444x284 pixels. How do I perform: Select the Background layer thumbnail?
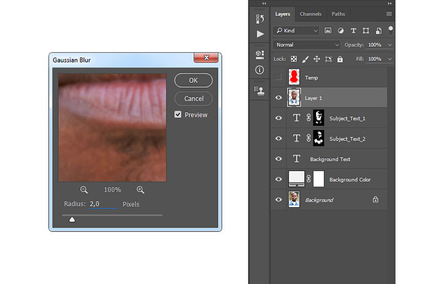(294, 199)
